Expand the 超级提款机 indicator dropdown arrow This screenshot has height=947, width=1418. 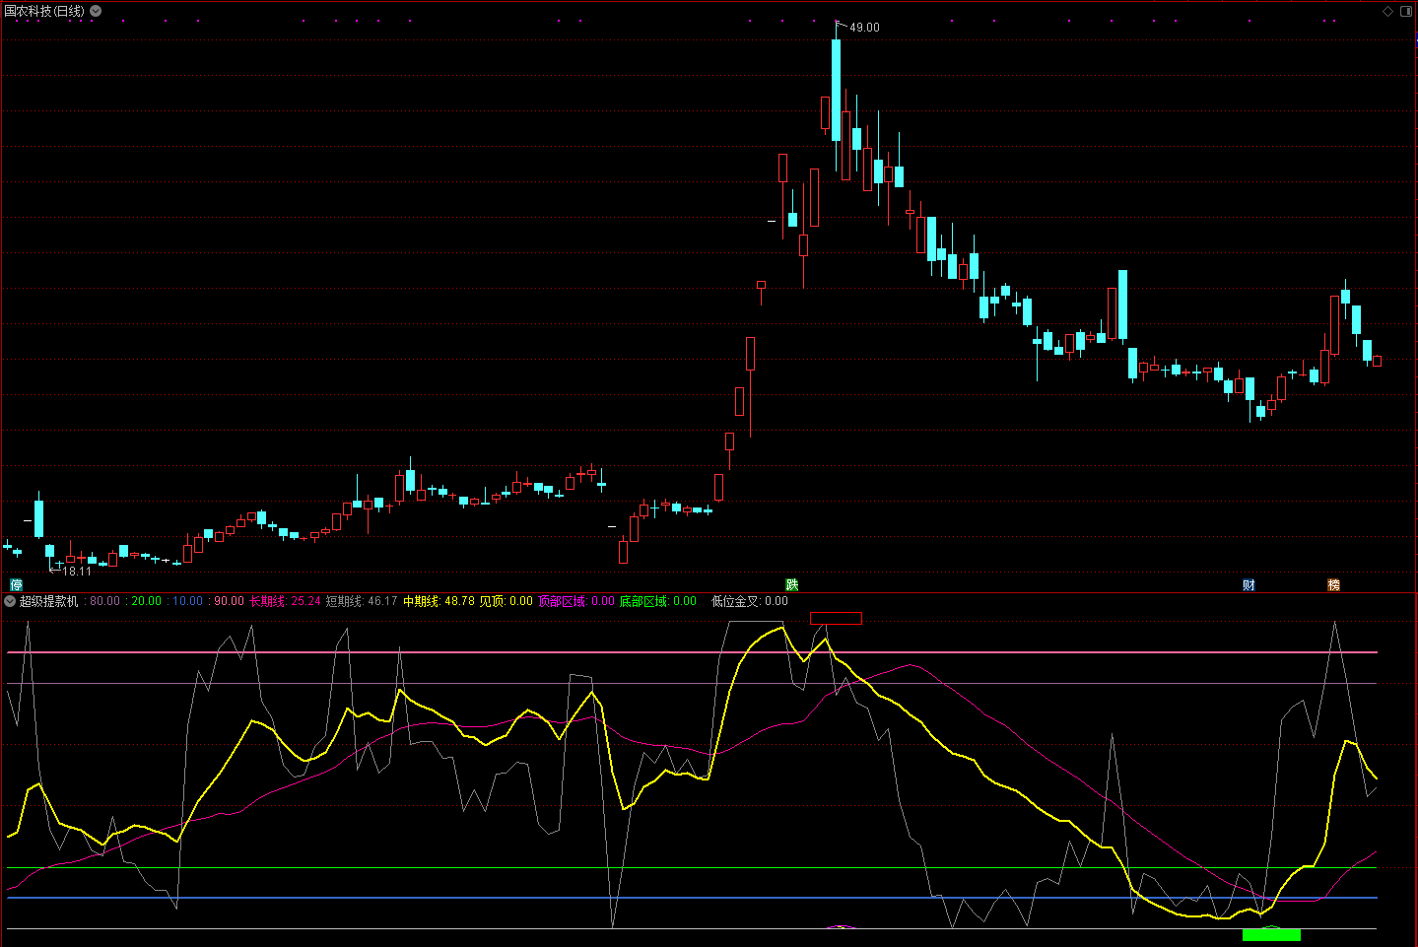(10, 601)
